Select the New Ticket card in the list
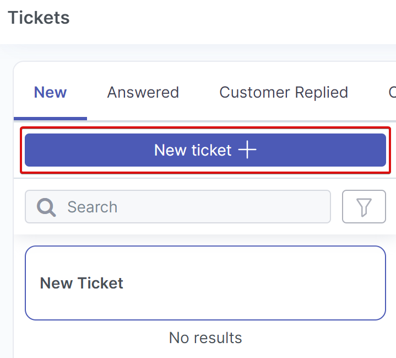Image resolution: width=396 pixels, height=358 pixels. pyautogui.click(x=205, y=283)
